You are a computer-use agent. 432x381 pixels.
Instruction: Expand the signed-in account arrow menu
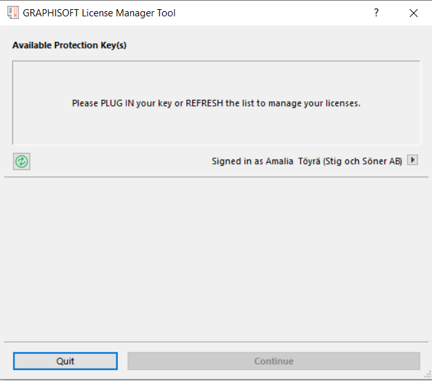(x=412, y=160)
